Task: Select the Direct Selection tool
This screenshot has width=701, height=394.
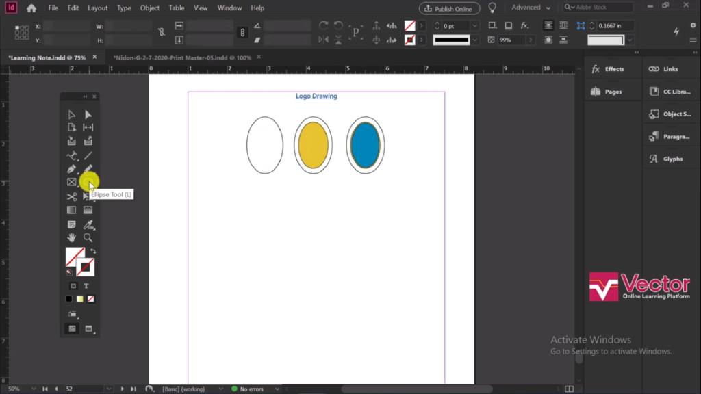Action: click(88, 115)
